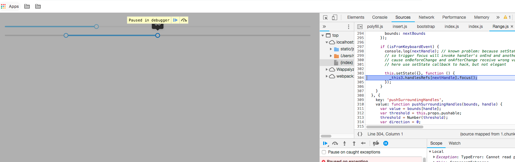Click the warnings count triangle icon
Screen dimensions: 515x162
[x=505, y=17]
